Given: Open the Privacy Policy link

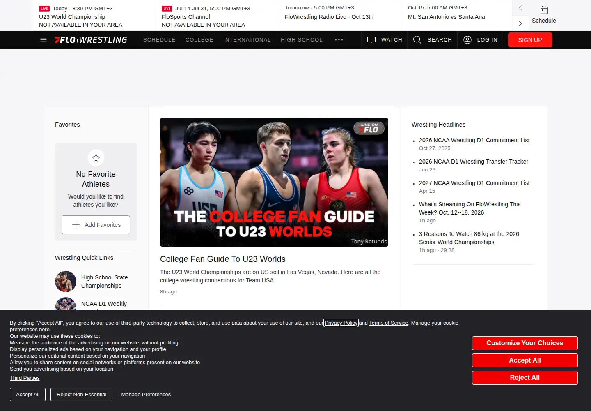Looking at the screenshot, I should (341, 323).
